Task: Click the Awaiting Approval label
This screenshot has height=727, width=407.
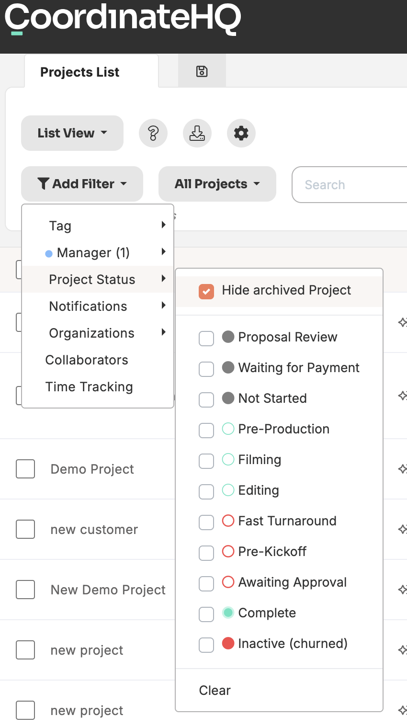Action: point(293,582)
